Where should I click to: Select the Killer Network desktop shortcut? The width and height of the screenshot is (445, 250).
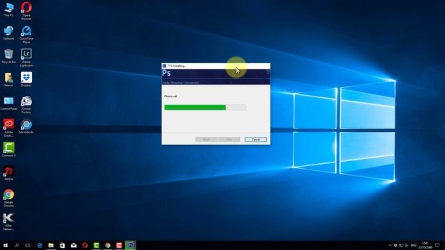click(9, 222)
